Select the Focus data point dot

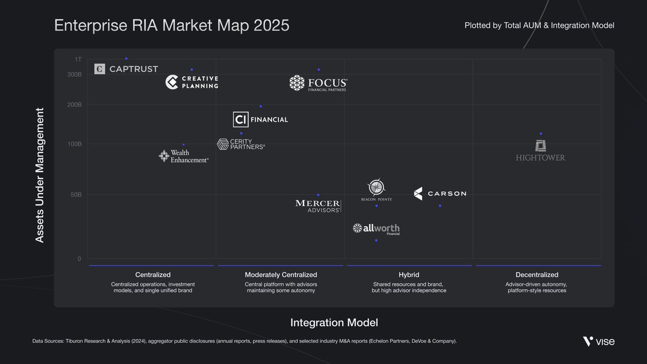(319, 70)
